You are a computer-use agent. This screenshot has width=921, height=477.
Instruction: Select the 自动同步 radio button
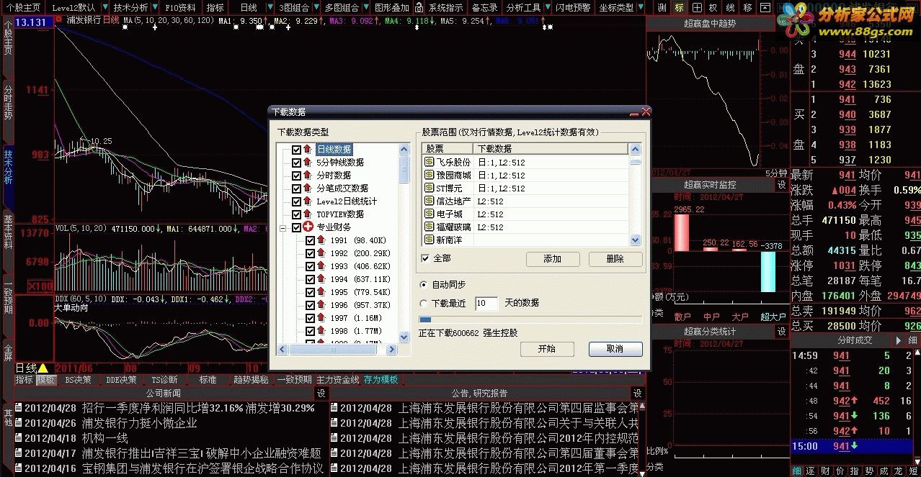pyautogui.click(x=423, y=285)
